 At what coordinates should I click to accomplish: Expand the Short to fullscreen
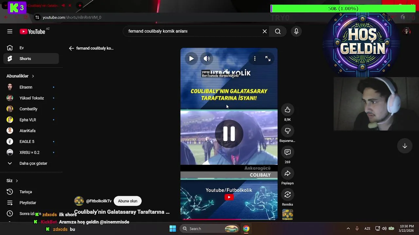(268, 59)
